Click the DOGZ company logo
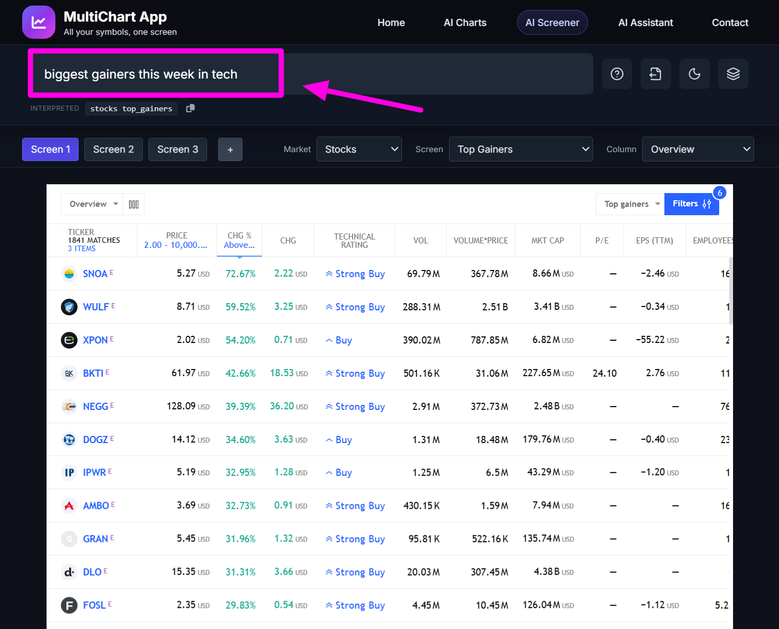This screenshot has height=629, width=779. [69, 440]
